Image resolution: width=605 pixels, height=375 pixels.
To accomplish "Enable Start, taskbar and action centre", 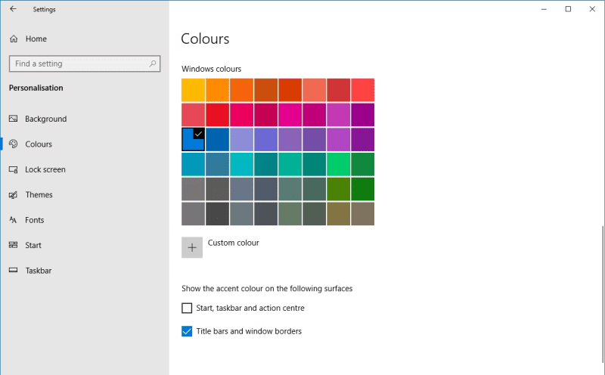I will 187,308.
